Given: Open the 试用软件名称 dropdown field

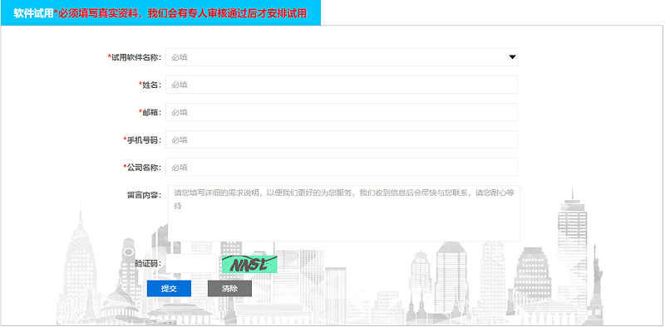Looking at the screenshot, I should tap(342, 57).
